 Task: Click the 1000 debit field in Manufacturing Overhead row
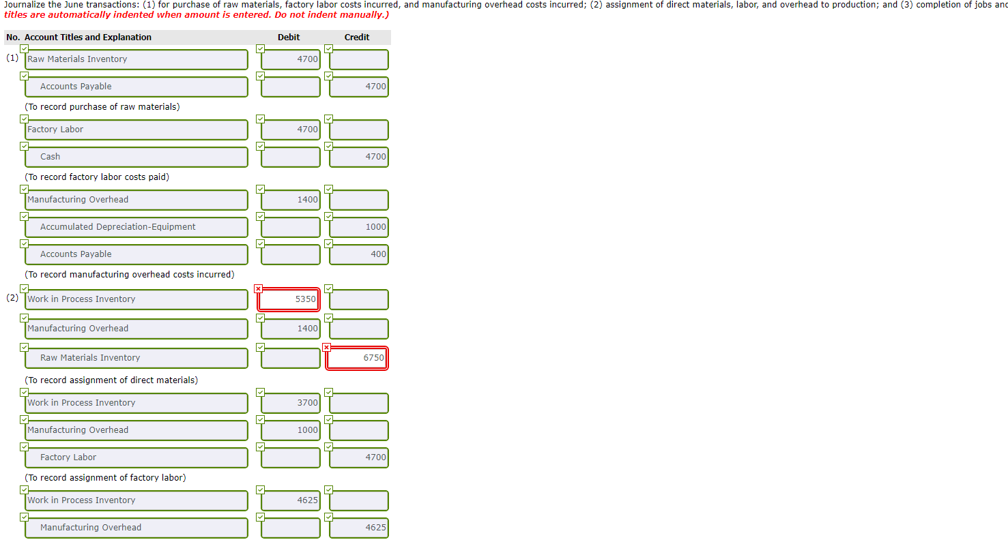point(291,430)
